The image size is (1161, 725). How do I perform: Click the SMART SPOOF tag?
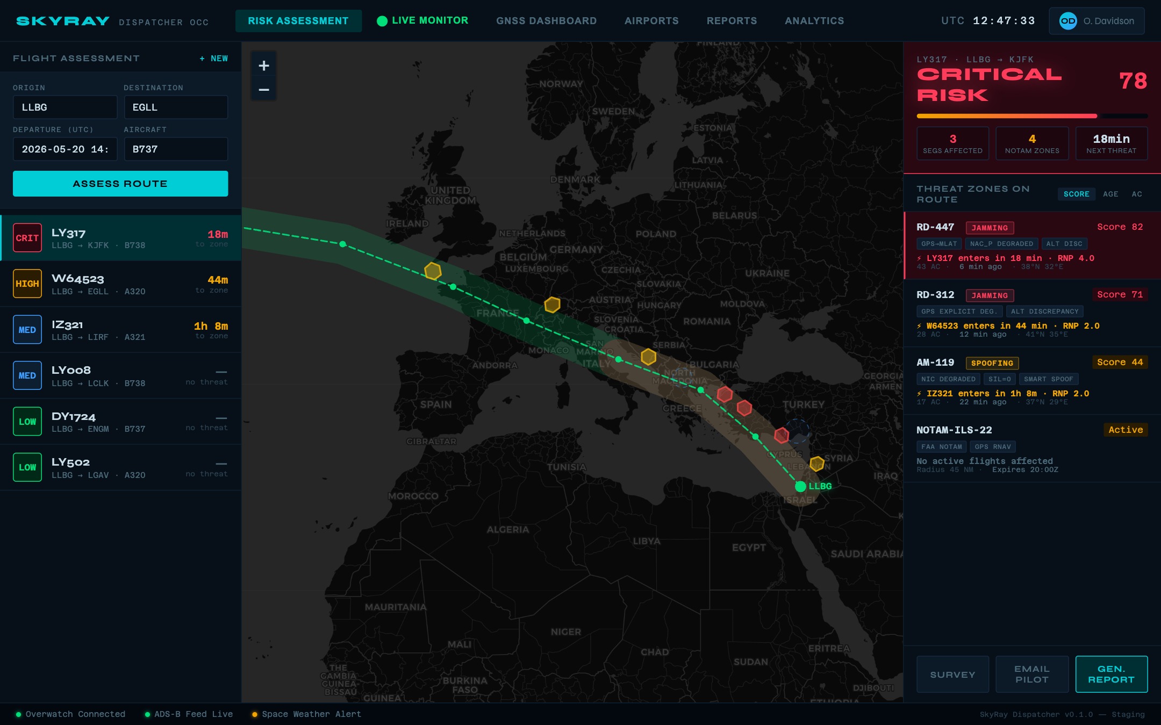click(x=1048, y=379)
